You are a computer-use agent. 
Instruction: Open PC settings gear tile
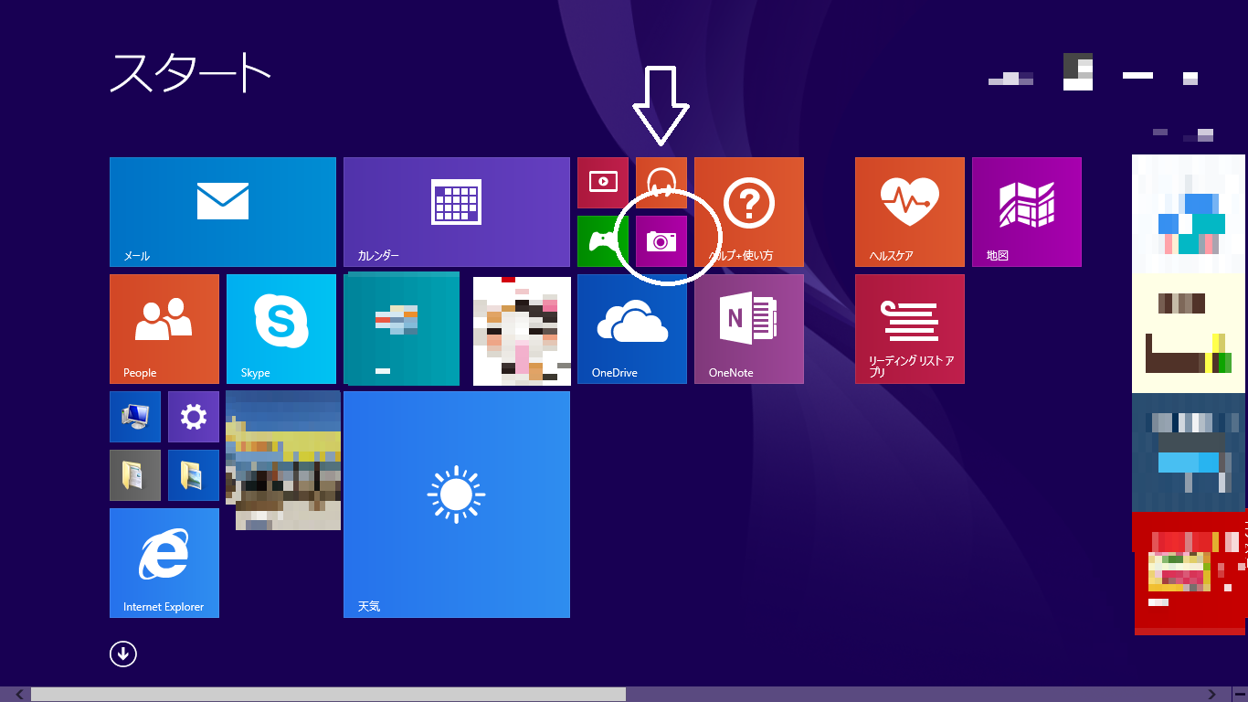194,417
